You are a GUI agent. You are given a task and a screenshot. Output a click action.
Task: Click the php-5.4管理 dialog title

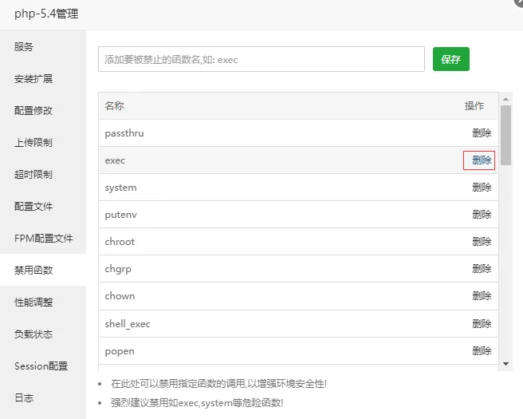(x=46, y=14)
